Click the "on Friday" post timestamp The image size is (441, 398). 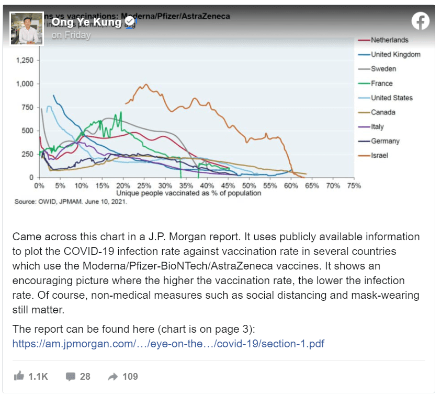[71, 36]
